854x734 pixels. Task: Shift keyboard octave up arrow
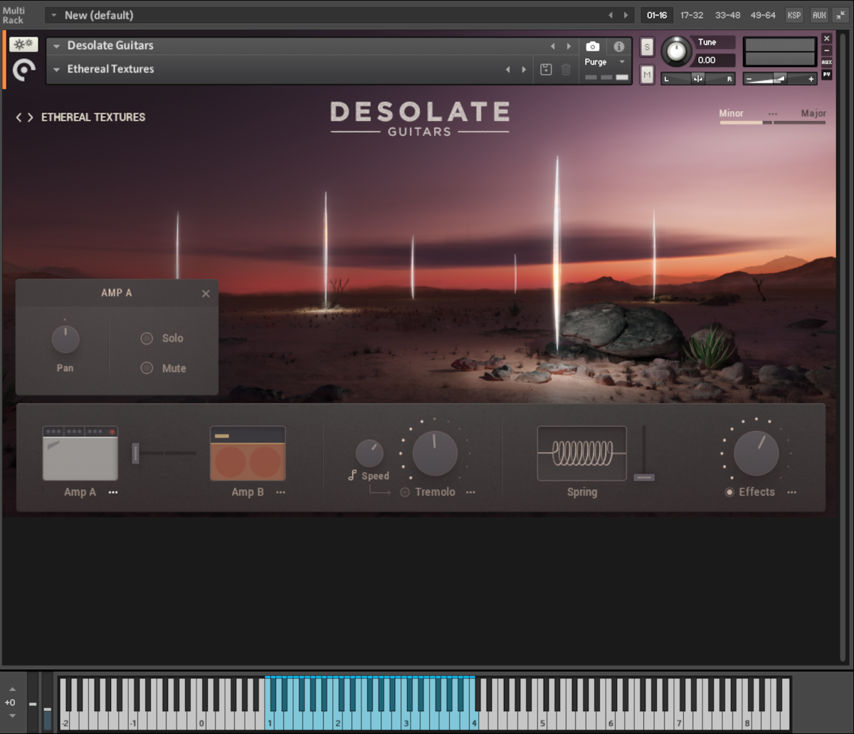11,689
